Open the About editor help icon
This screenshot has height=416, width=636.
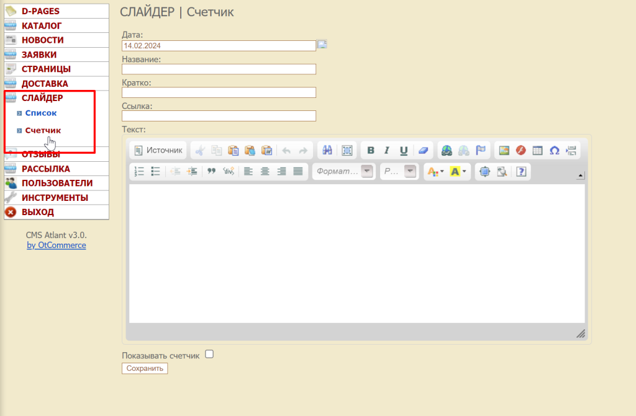(521, 171)
